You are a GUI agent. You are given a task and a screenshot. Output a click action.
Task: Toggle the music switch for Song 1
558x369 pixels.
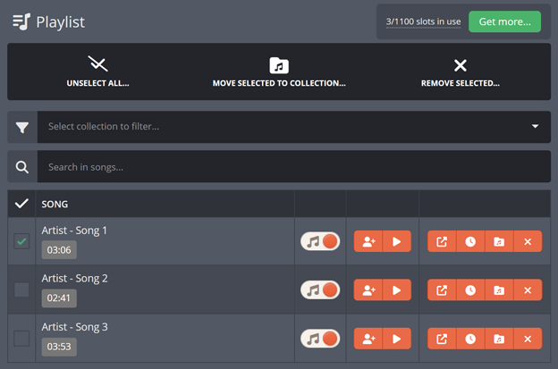click(320, 241)
